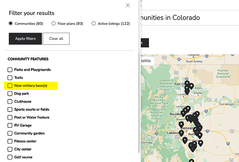Enable the Fitness center checkbox
The width and height of the screenshot is (239, 162).
10,141
